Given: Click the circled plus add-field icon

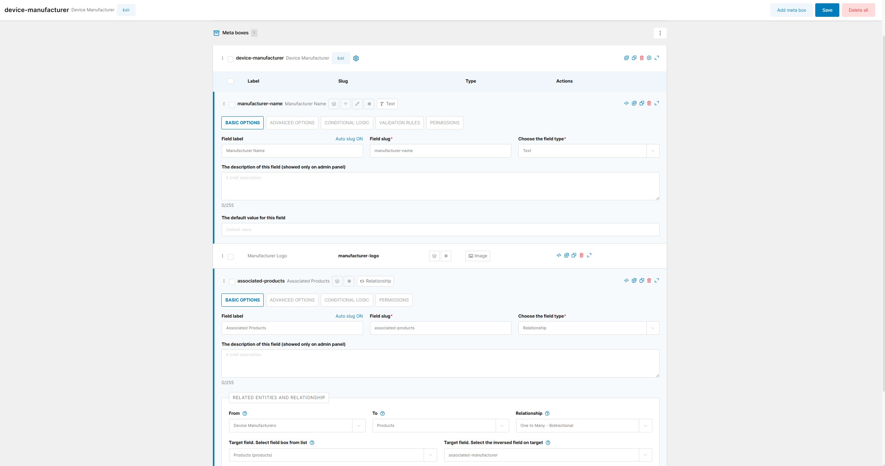Looking at the screenshot, I should coord(649,58).
